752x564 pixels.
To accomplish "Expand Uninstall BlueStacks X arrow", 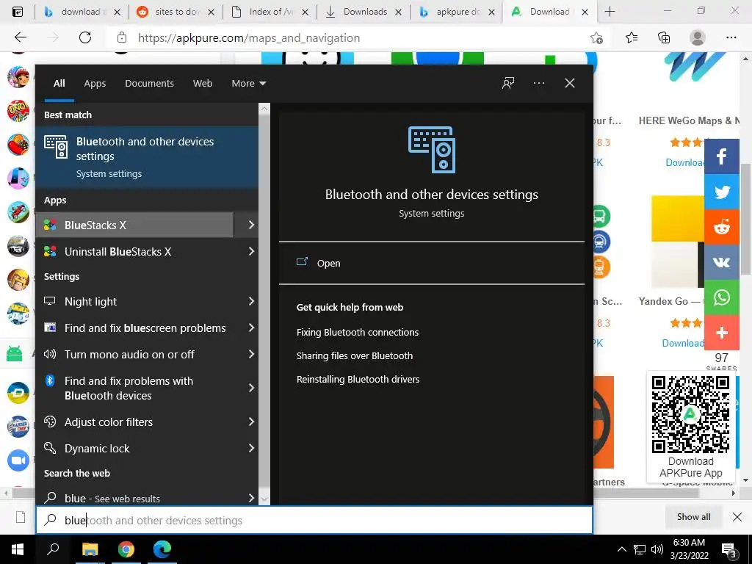I will (251, 251).
